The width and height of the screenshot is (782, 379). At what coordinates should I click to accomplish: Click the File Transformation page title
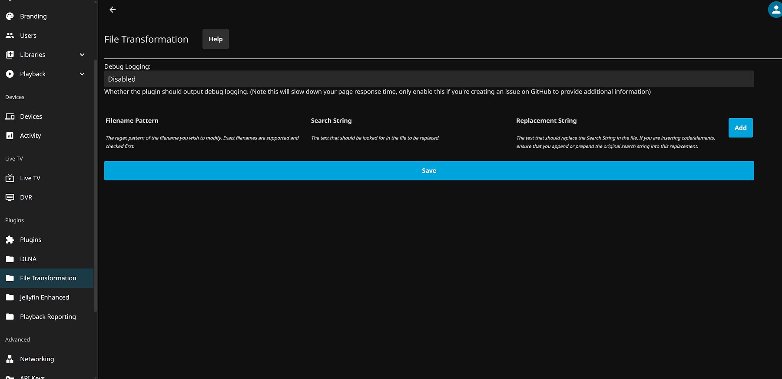(146, 39)
